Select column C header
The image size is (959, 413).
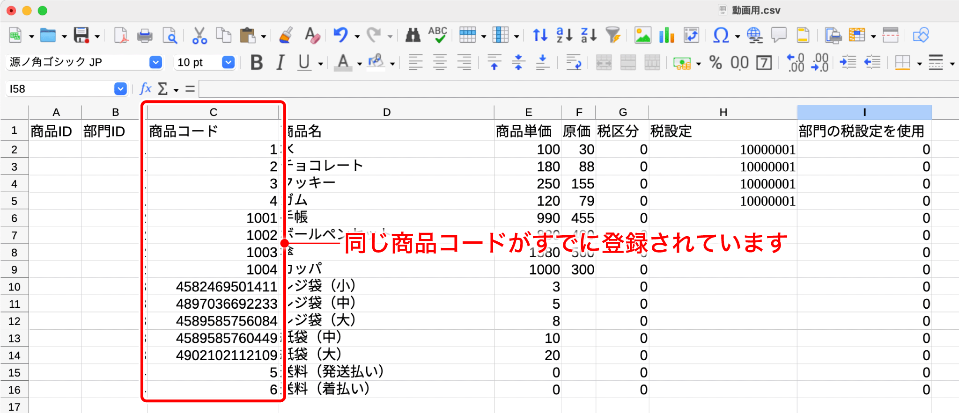point(213,112)
